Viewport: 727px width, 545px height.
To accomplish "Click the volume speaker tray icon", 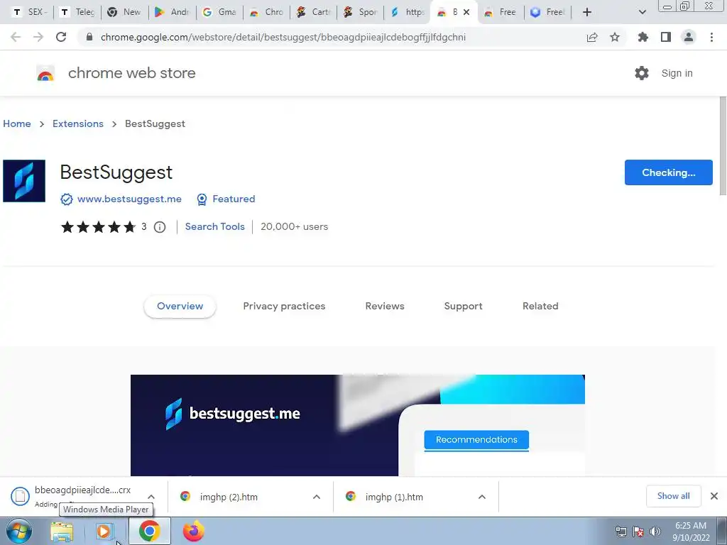I will click(655, 532).
